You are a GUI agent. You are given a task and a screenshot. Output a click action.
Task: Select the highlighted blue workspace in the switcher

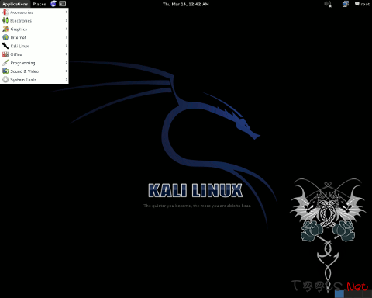point(339,294)
